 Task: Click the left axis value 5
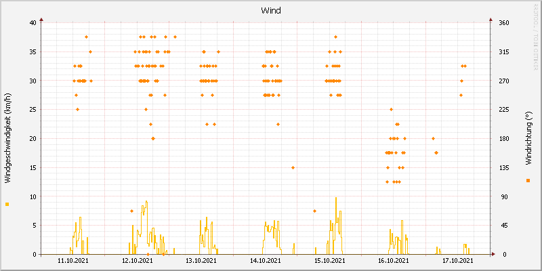35,226
